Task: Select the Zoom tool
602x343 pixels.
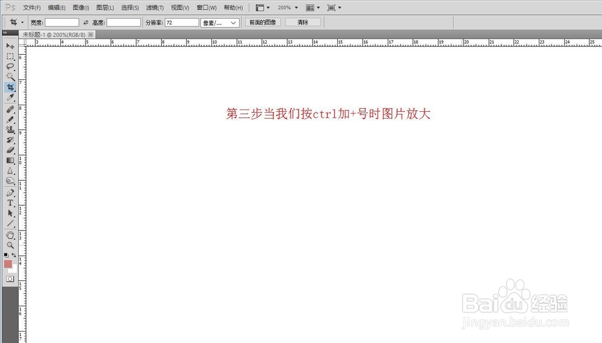Action: pyautogui.click(x=10, y=245)
